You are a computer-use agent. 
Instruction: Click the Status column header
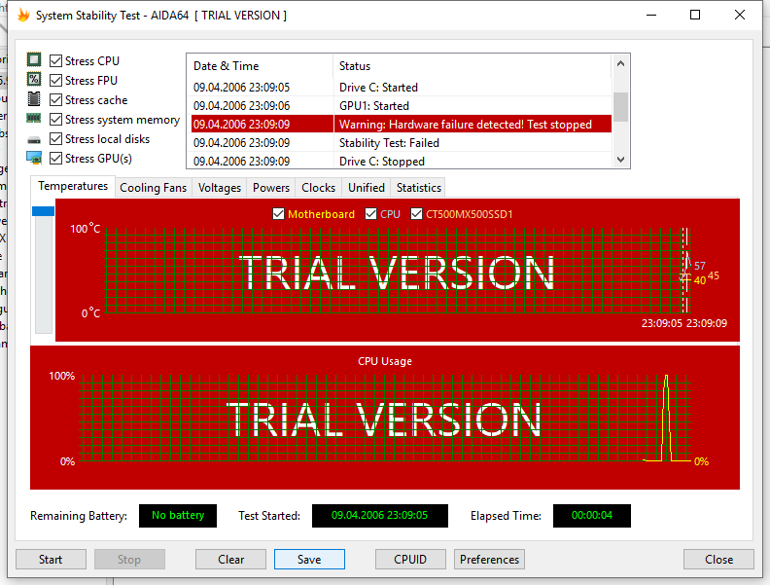(x=472, y=66)
